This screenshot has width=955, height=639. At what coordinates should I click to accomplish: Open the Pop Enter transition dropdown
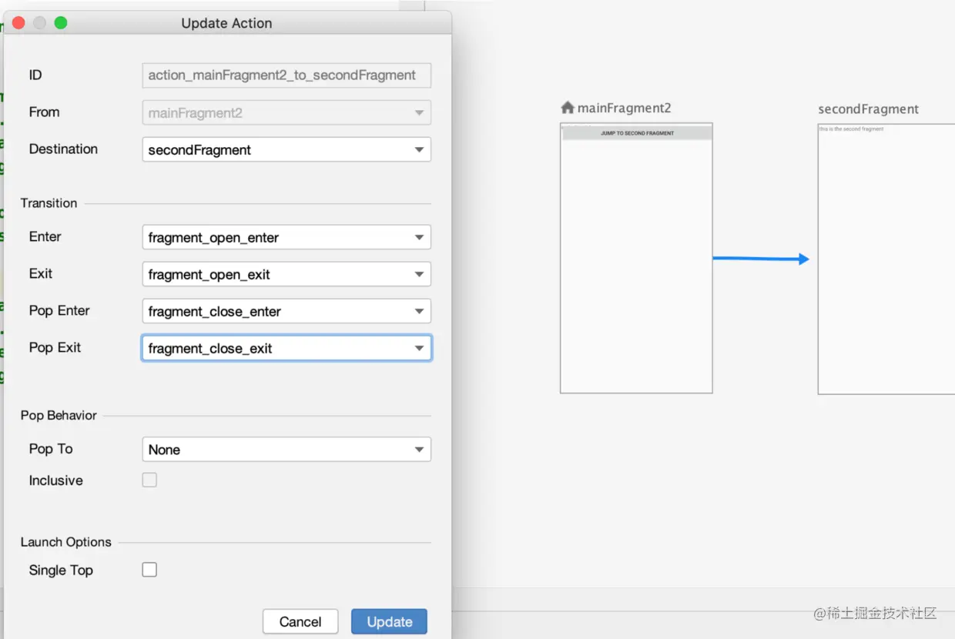pos(286,311)
